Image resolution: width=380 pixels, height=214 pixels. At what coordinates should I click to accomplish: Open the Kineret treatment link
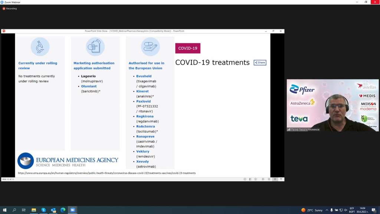(x=142, y=91)
